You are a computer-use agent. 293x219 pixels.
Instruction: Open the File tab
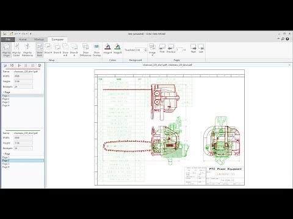[8, 40]
